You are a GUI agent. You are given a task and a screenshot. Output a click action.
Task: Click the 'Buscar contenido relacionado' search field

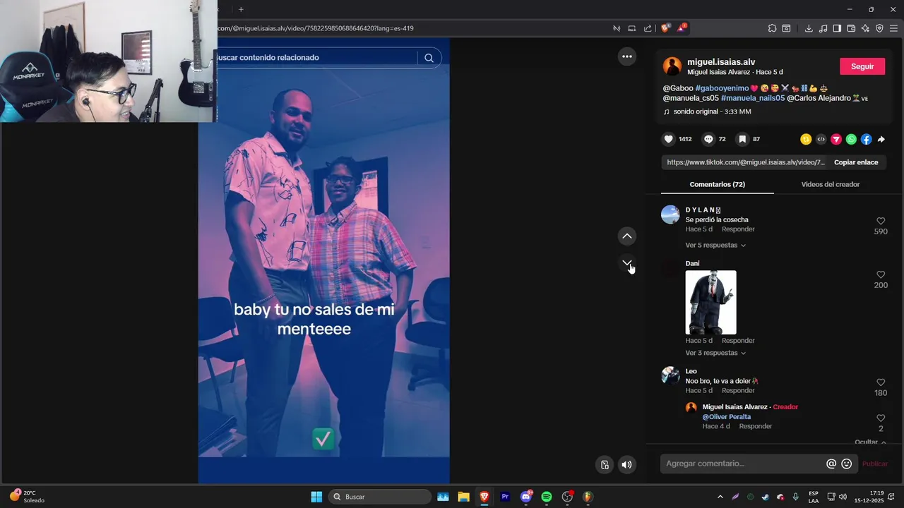pos(318,58)
